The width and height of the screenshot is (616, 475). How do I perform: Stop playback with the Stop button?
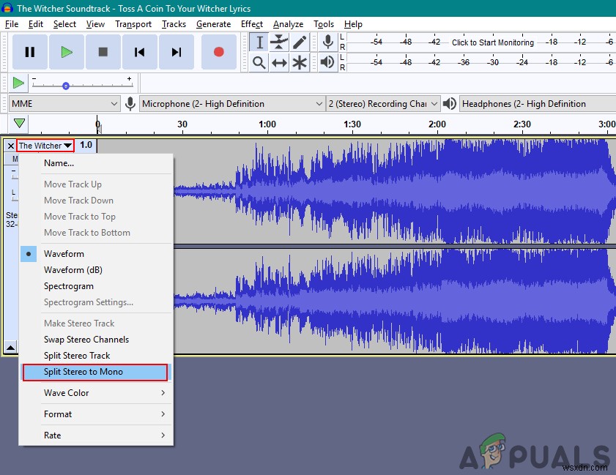coord(103,52)
